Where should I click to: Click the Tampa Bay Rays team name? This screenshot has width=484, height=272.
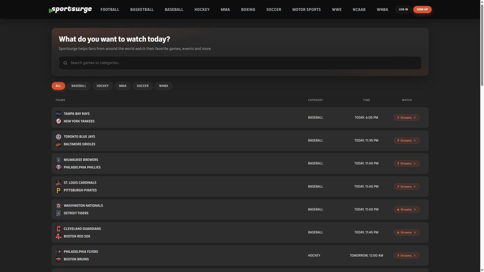click(x=77, y=114)
